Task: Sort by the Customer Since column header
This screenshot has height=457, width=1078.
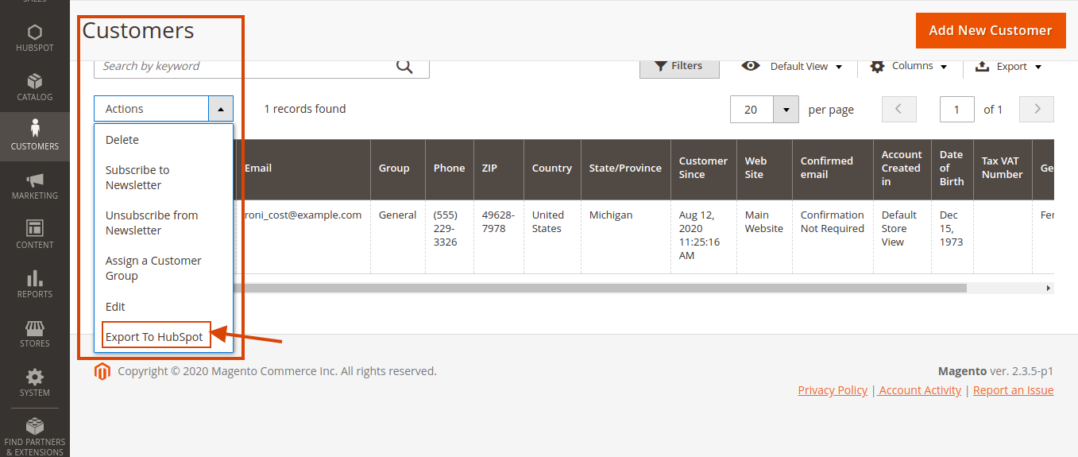Action: click(704, 168)
